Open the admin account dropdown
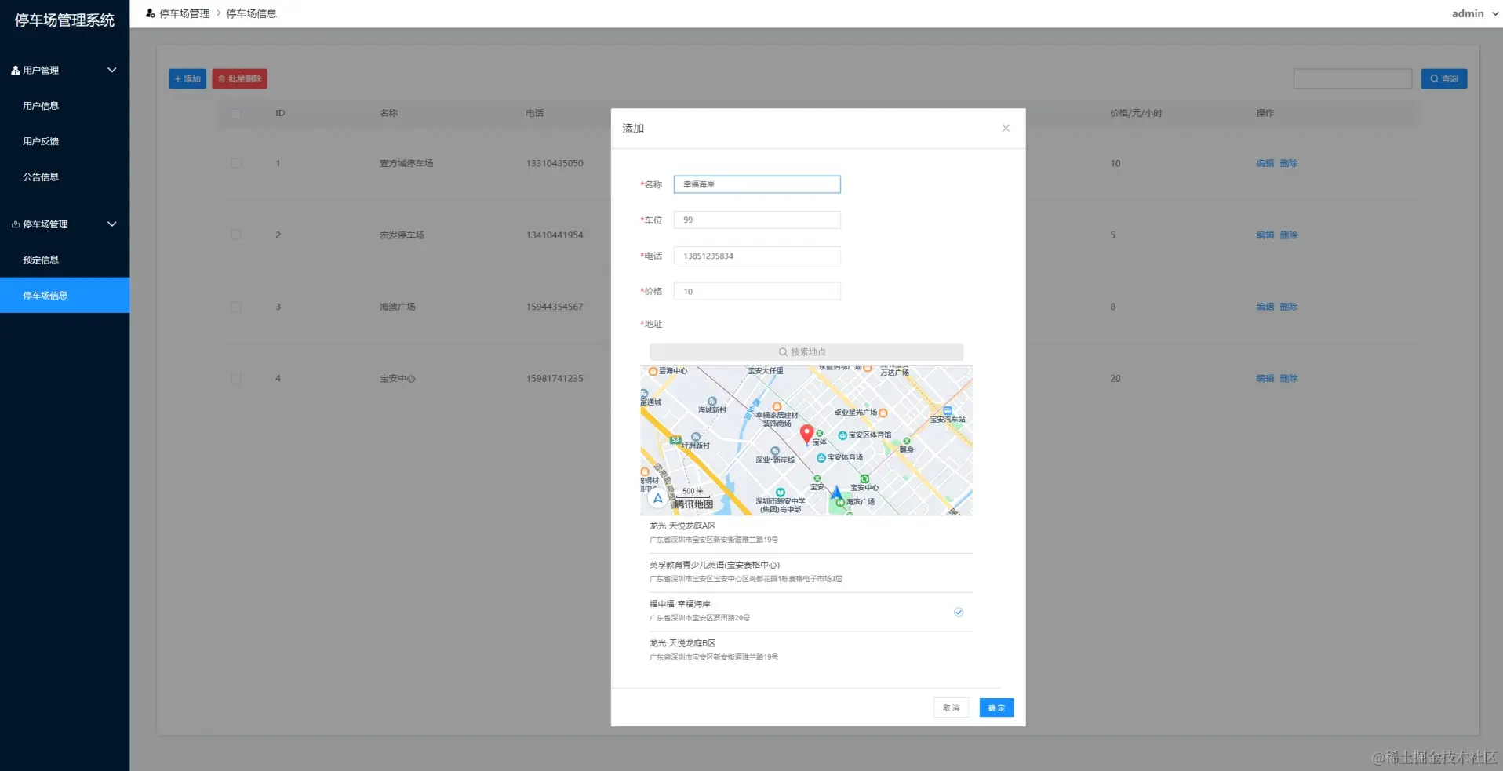 (1475, 13)
